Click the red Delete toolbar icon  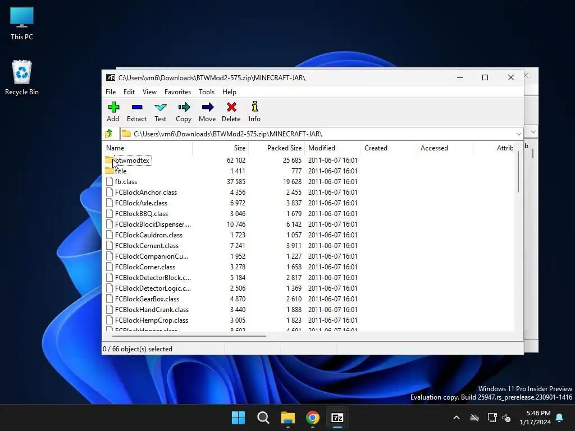pos(231,107)
